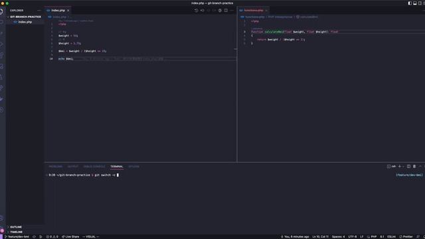Close the functions.php tab
This screenshot has width=425, height=239.
tap(266, 11)
